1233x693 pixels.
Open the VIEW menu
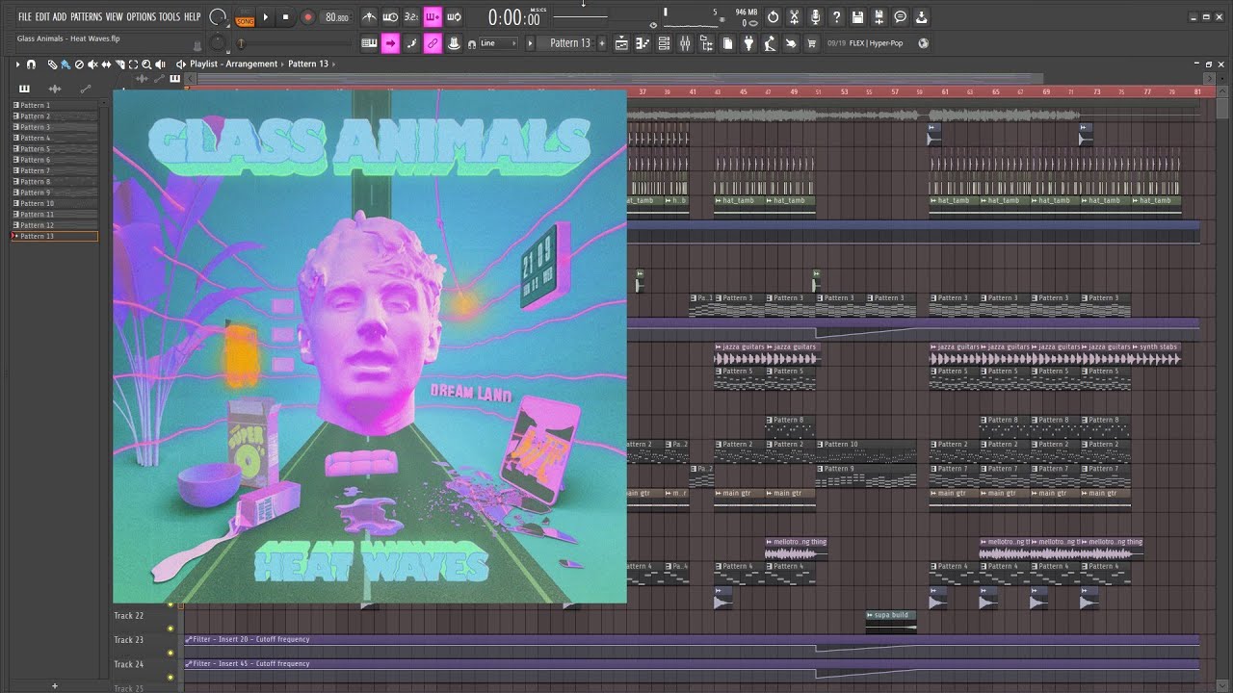(x=115, y=17)
